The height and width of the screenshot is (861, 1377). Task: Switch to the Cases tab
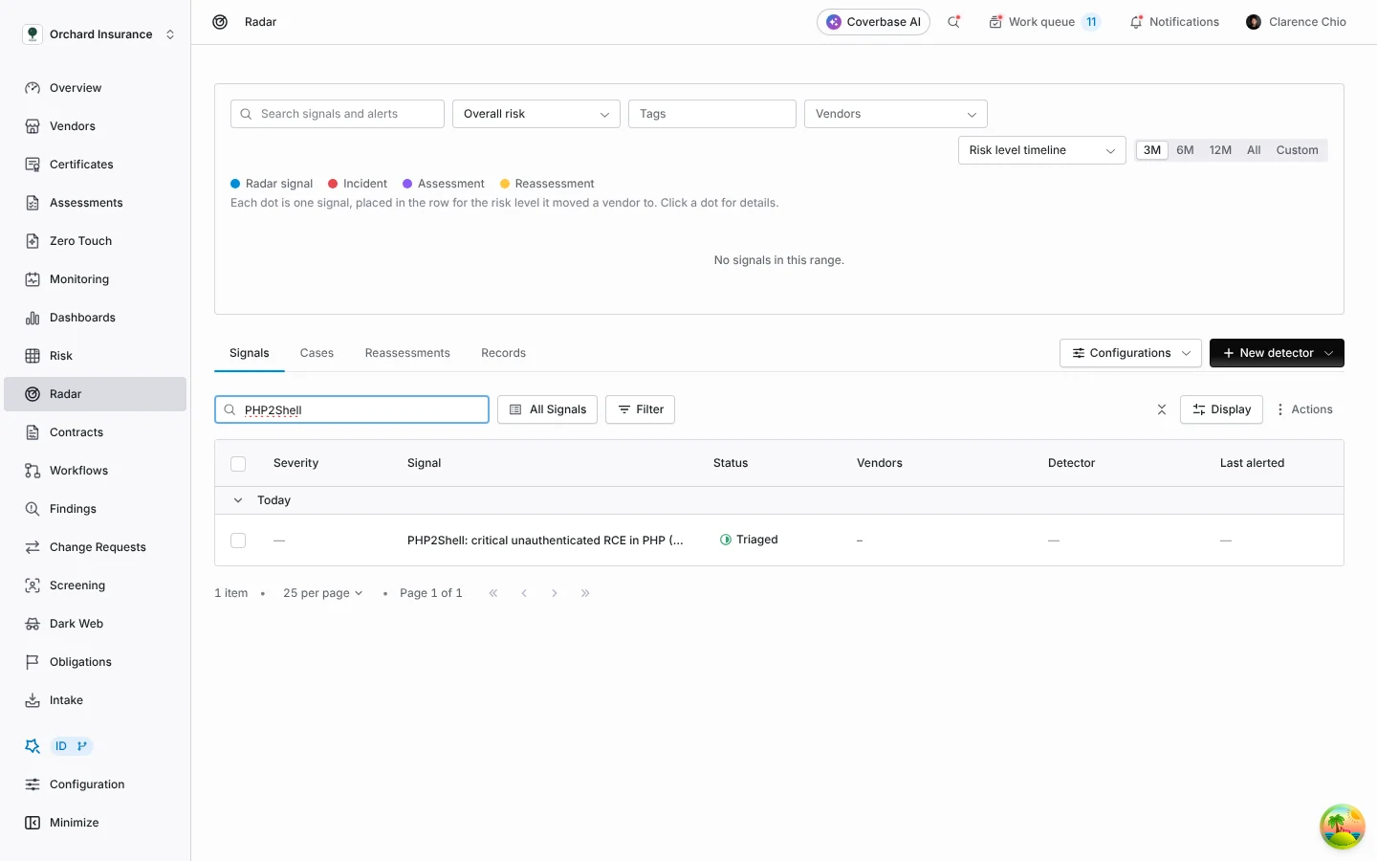point(317,353)
